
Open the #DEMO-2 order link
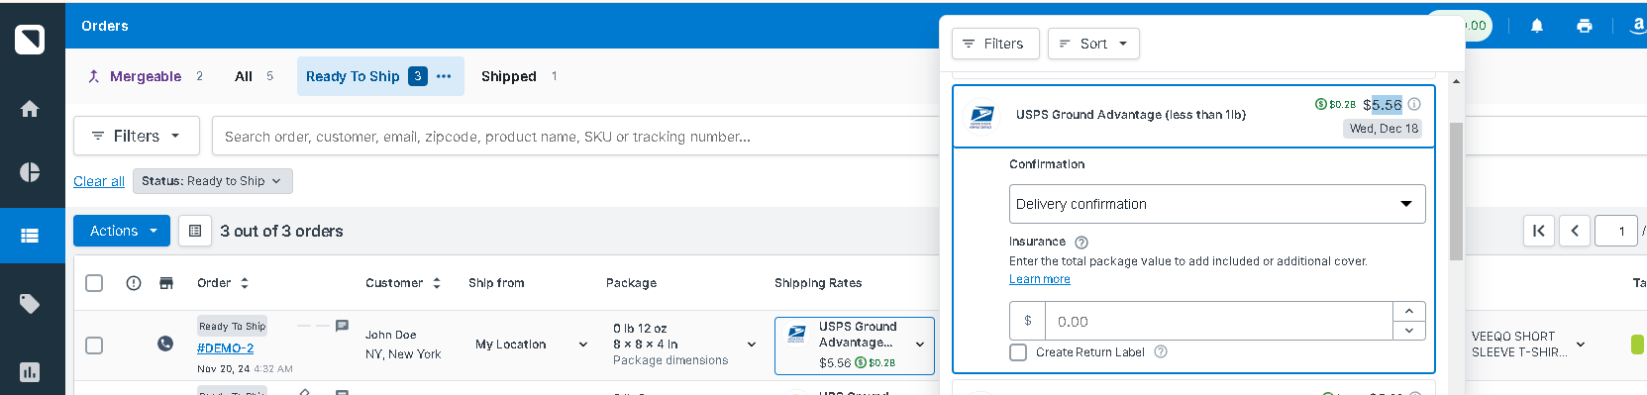coord(225,347)
